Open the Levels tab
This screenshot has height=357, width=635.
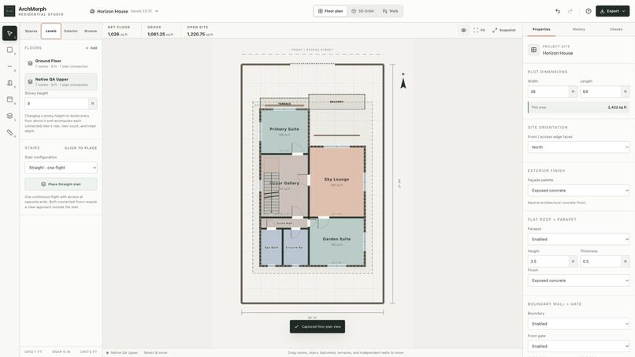(51, 32)
